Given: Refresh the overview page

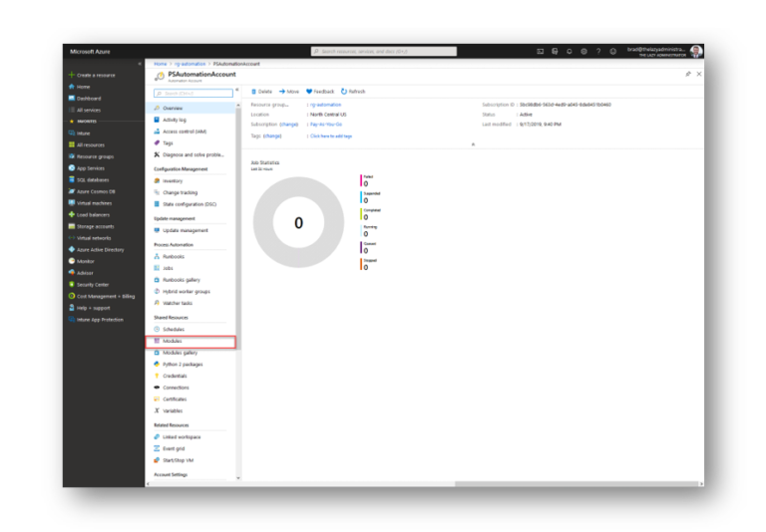Looking at the screenshot, I should [x=353, y=92].
